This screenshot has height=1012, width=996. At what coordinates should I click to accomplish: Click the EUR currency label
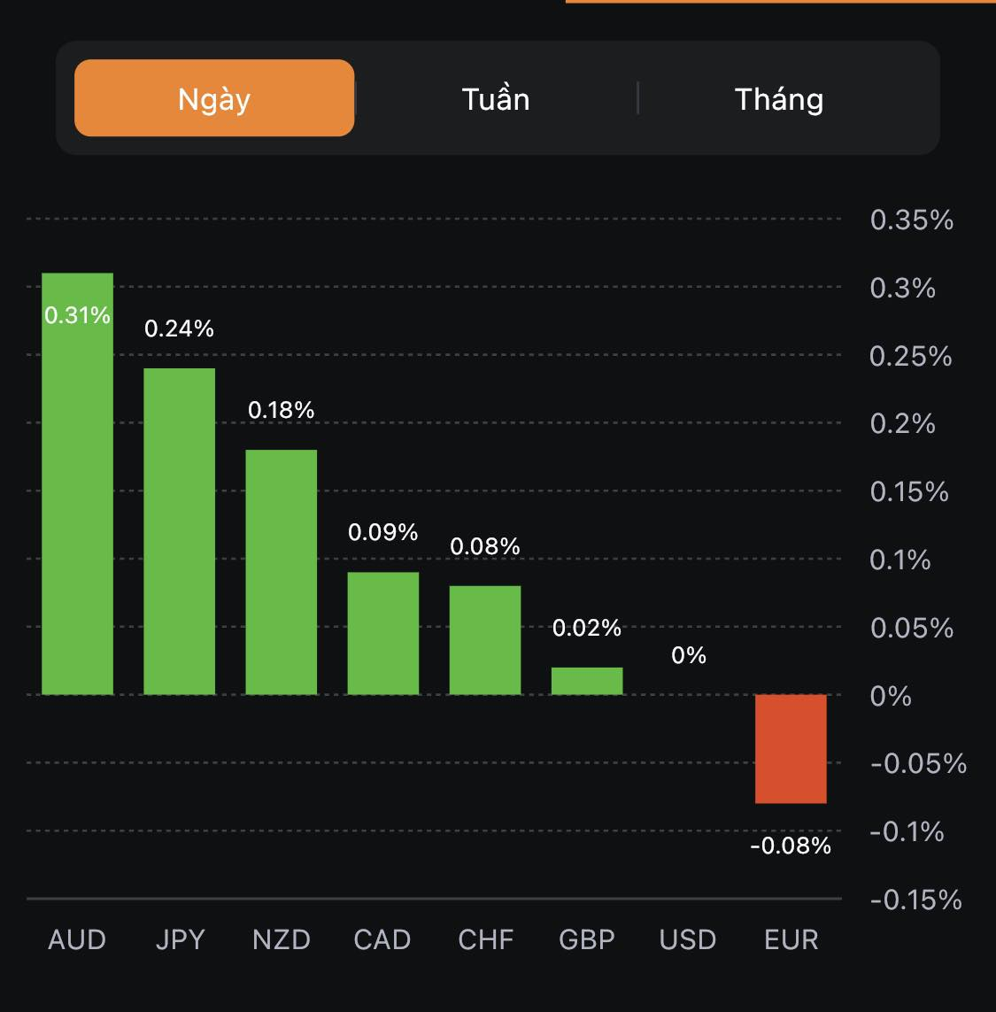(791, 939)
